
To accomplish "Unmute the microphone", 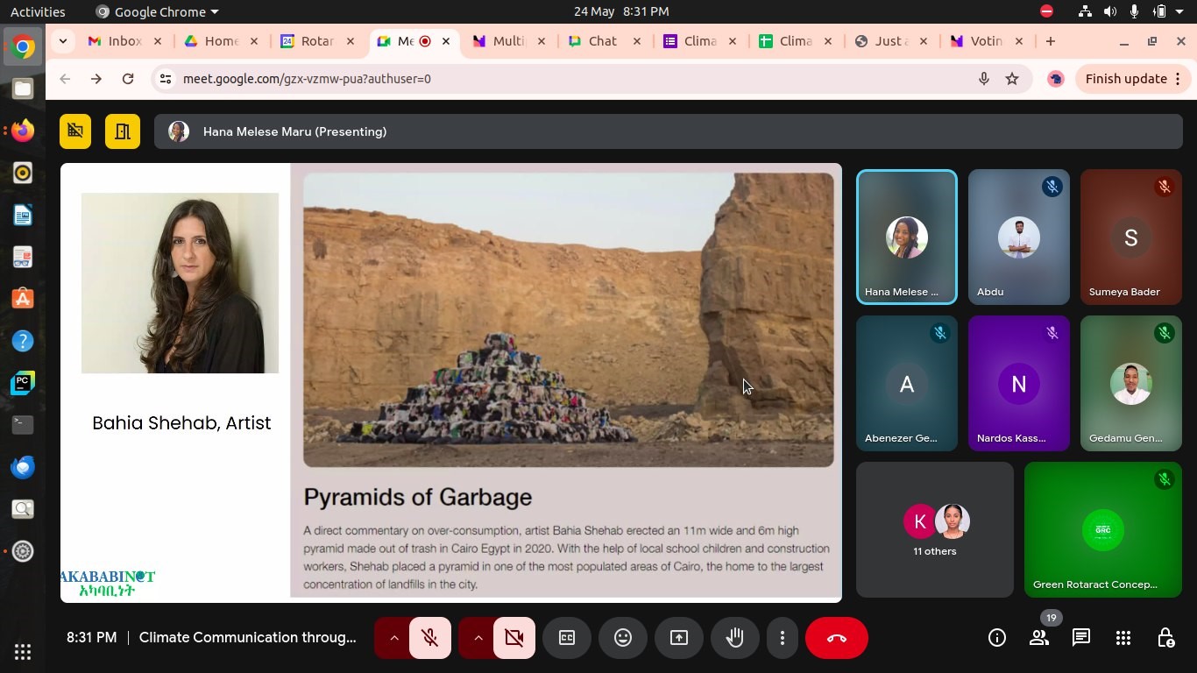I will [x=429, y=638].
